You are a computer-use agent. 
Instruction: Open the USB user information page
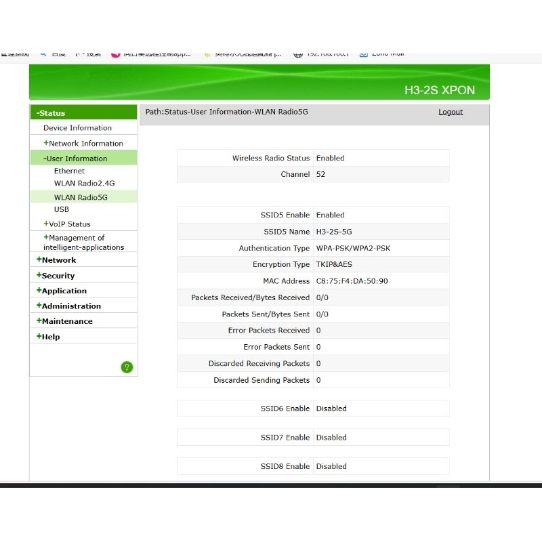tap(62, 210)
